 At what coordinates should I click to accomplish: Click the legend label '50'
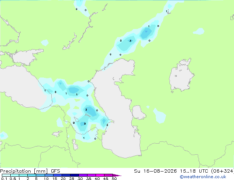pyautogui.click(x=114, y=179)
